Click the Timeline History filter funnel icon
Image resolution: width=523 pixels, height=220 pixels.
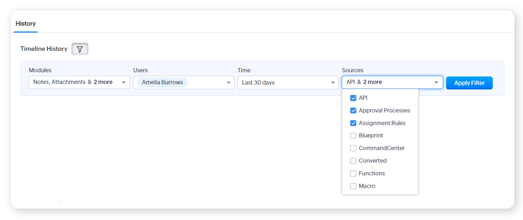(x=80, y=49)
